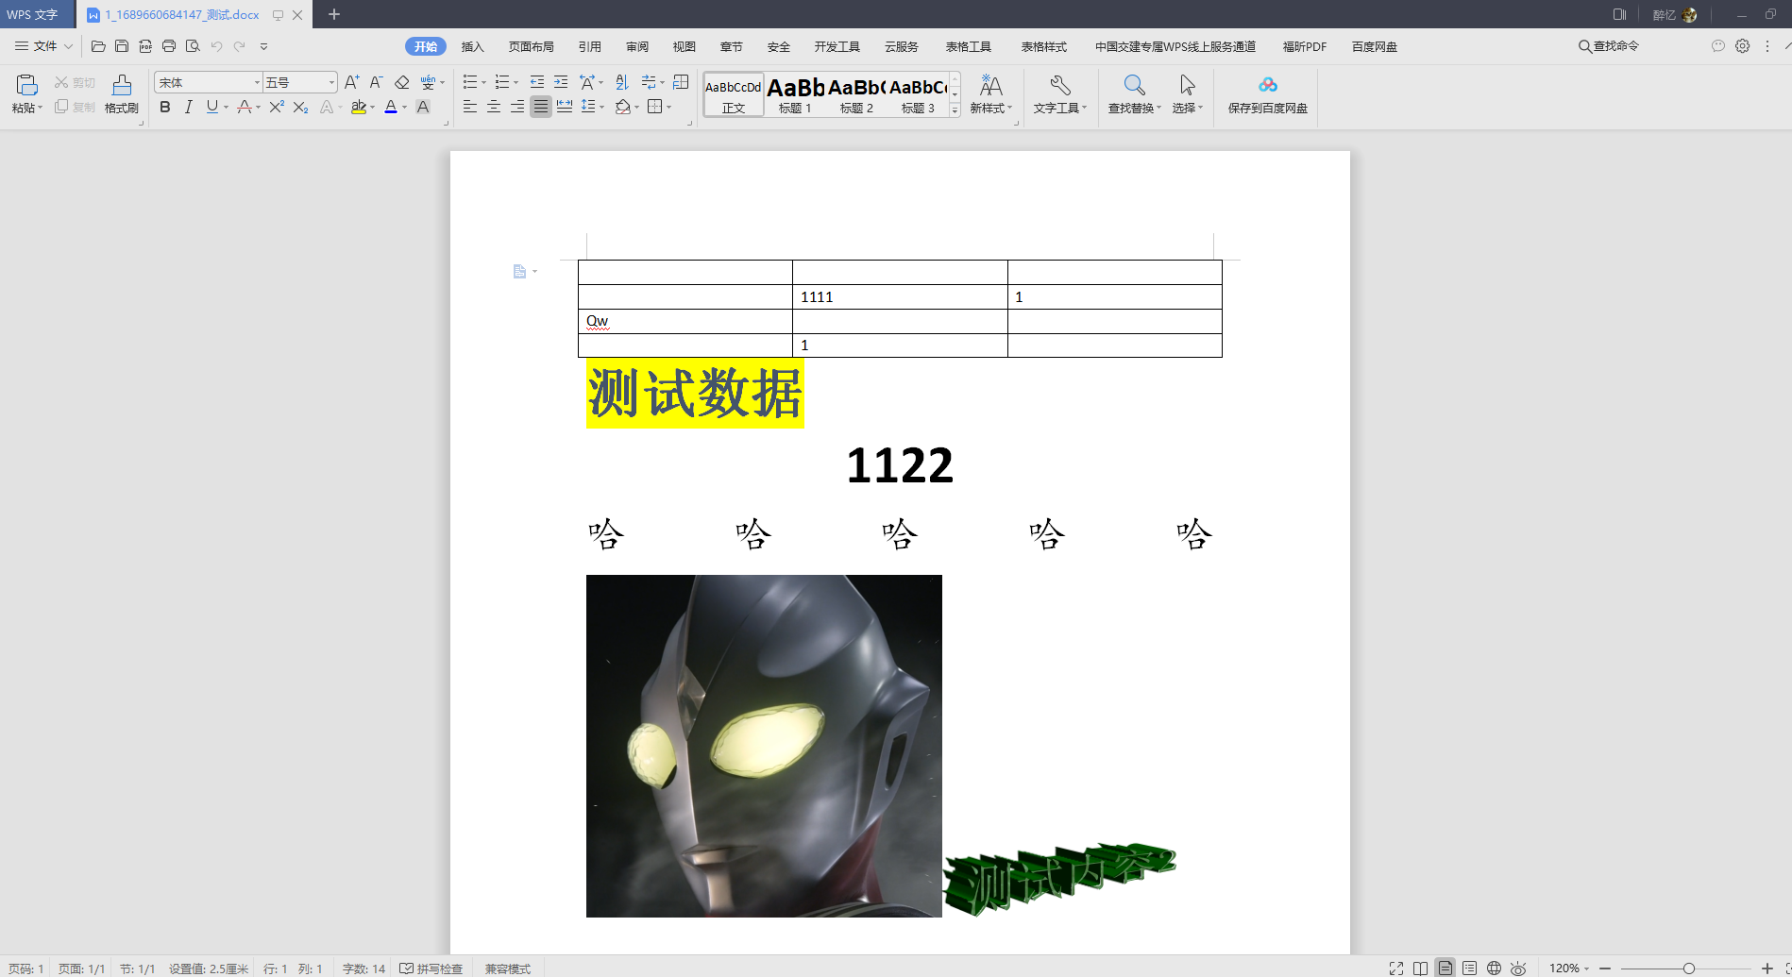Image resolution: width=1792 pixels, height=977 pixels.
Task: Switch to reading layout view icon
Action: click(x=1420, y=969)
